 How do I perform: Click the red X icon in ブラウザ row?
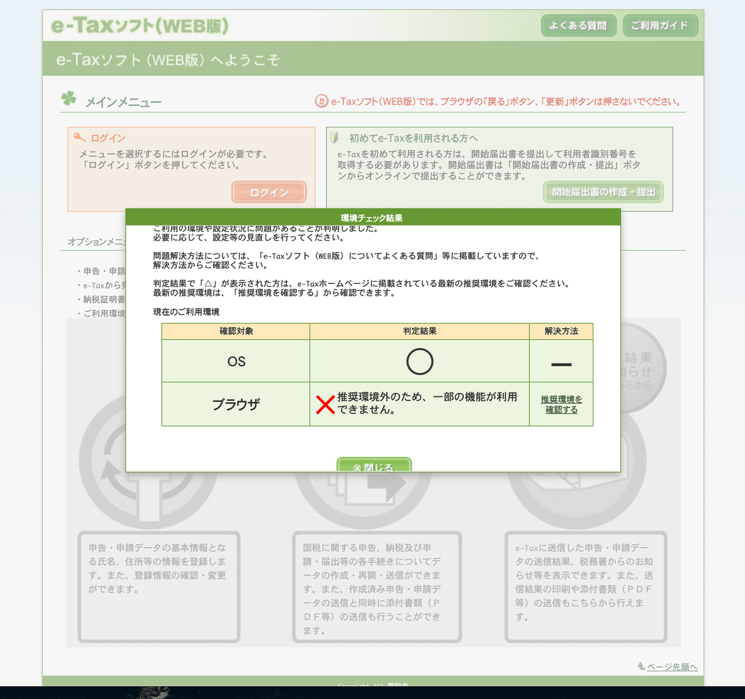pyautogui.click(x=325, y=405)
